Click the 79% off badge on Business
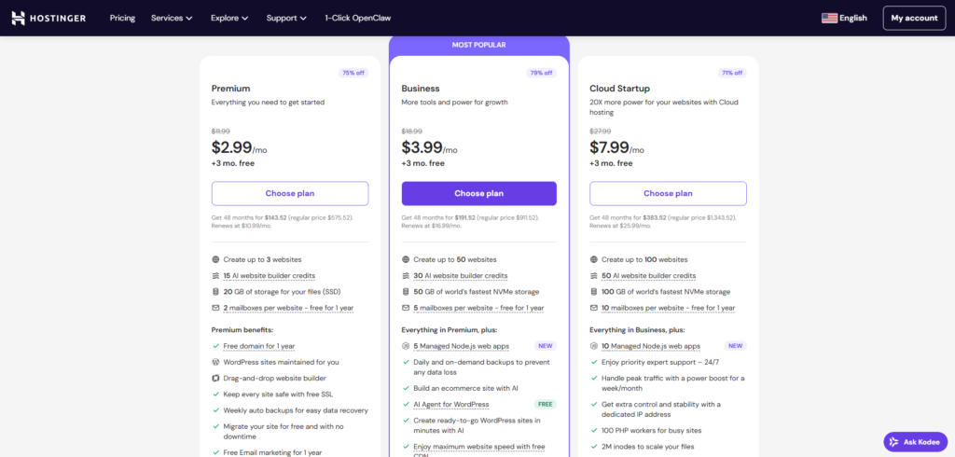The height and width of the screenshot is (457, 955). [x=543, y=73]
